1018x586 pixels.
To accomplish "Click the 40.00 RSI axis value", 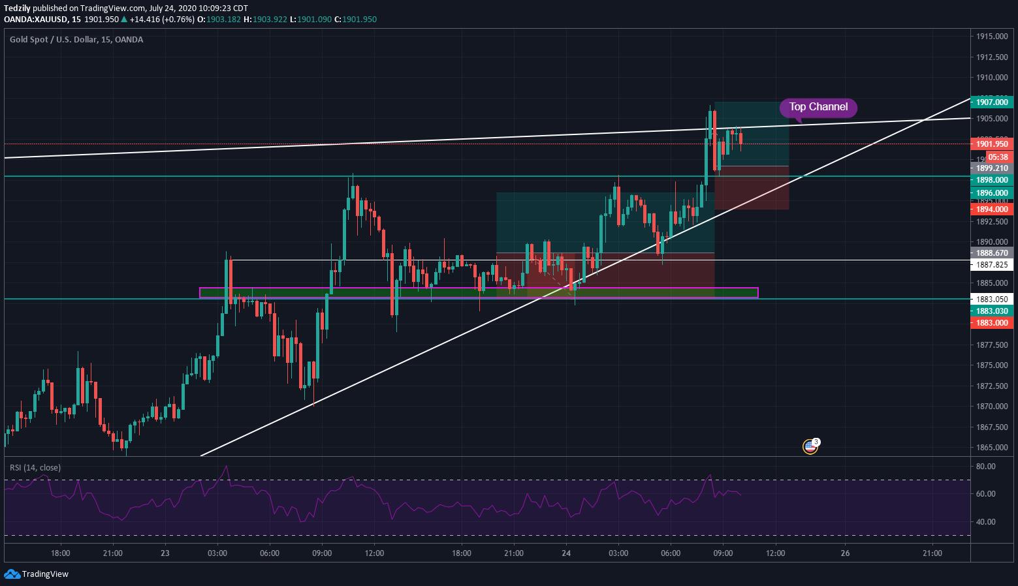I will click(x=986, y=522).
